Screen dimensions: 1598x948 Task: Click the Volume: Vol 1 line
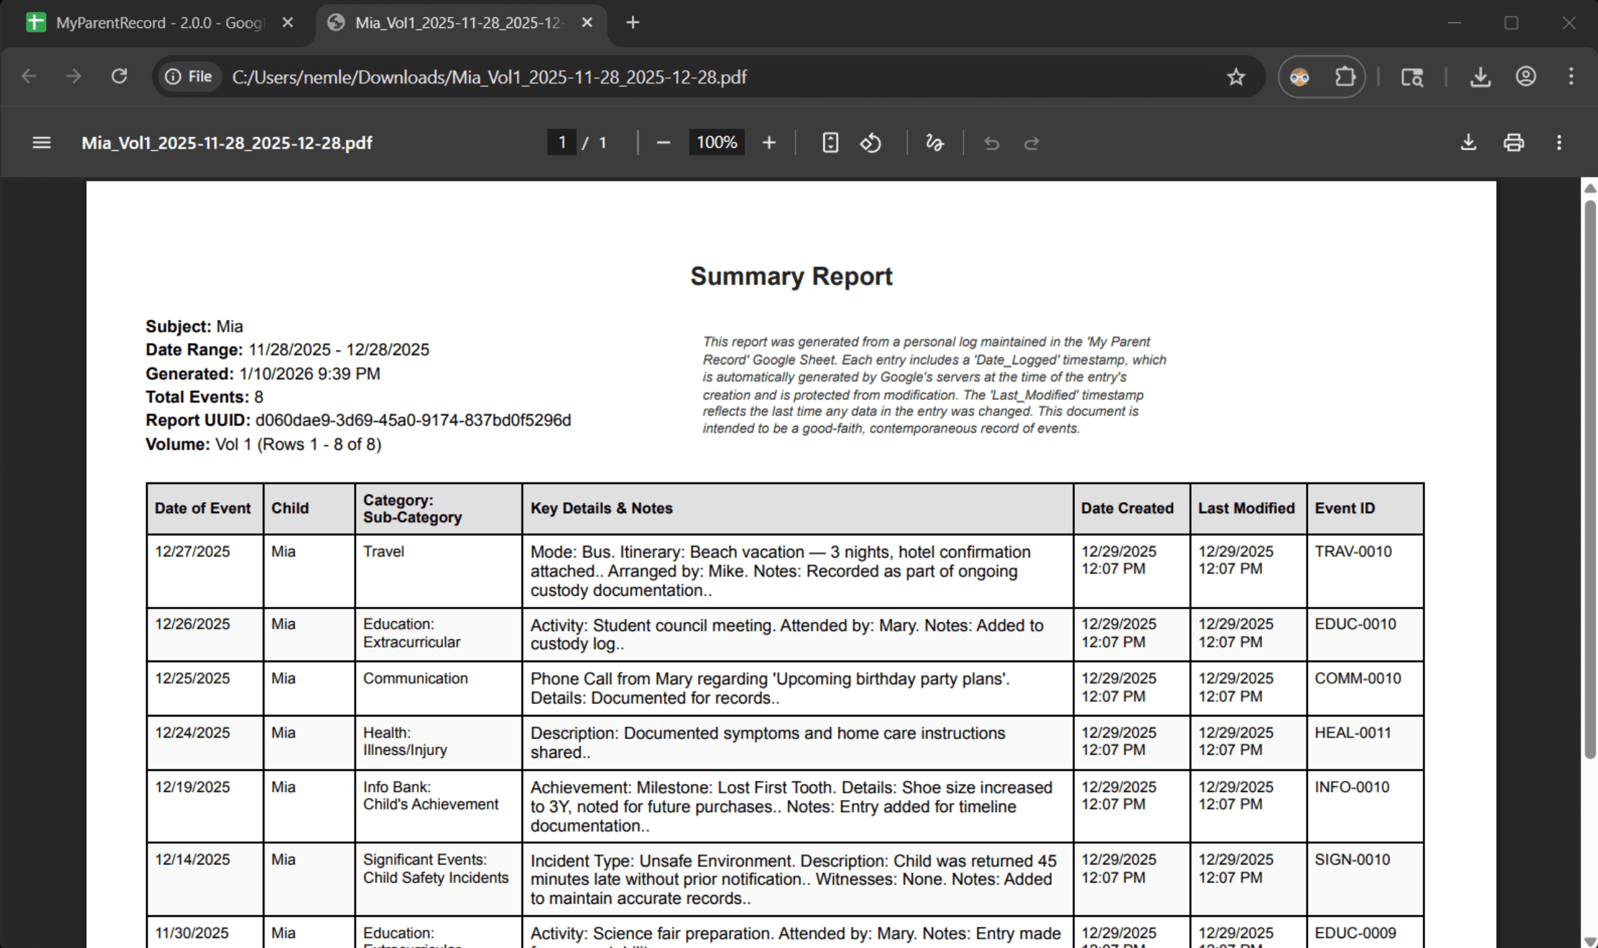pyautogui.click(x=263, y=444)
